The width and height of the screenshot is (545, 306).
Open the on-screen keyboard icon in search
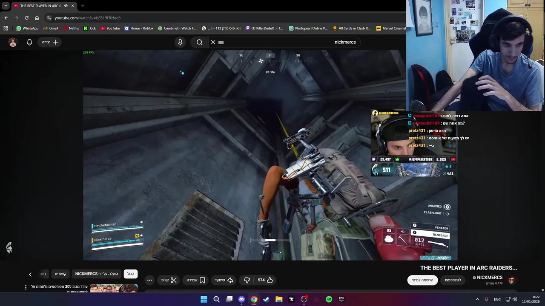221,42
